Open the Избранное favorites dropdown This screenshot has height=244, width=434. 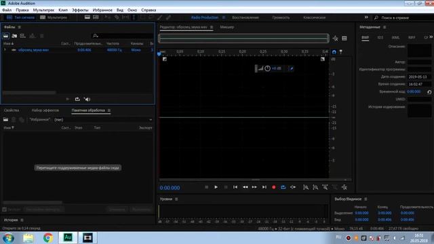click(x=103, y=120)
